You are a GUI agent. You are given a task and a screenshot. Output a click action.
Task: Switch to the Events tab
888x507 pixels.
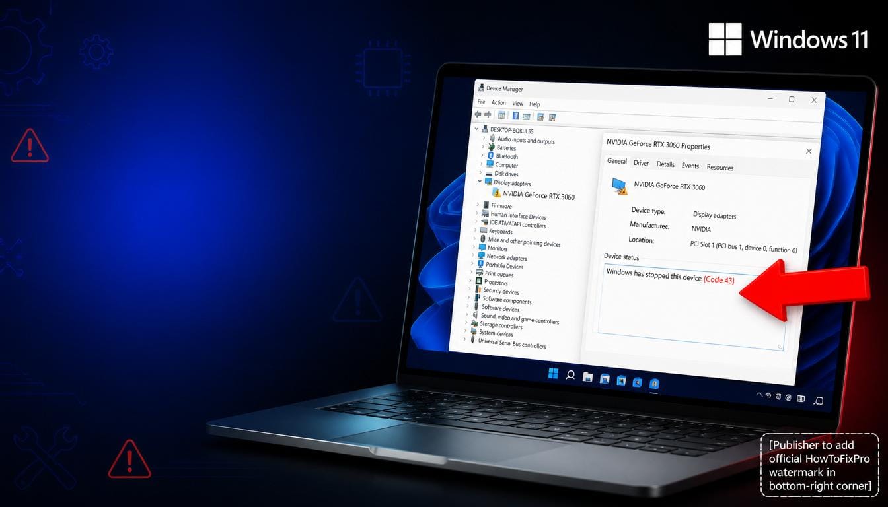(690, 166)
